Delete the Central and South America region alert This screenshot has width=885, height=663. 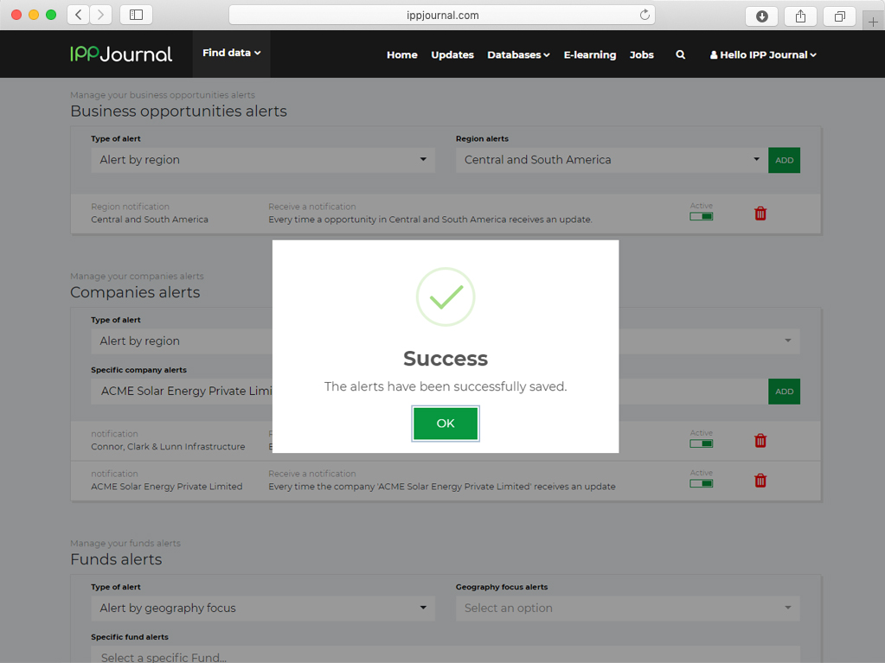click(x=760, y=214)
